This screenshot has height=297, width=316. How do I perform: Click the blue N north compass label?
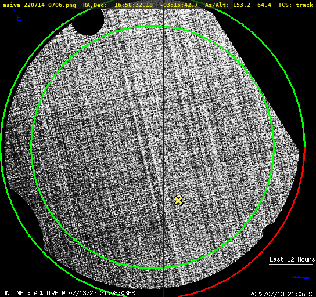(13, 9)
